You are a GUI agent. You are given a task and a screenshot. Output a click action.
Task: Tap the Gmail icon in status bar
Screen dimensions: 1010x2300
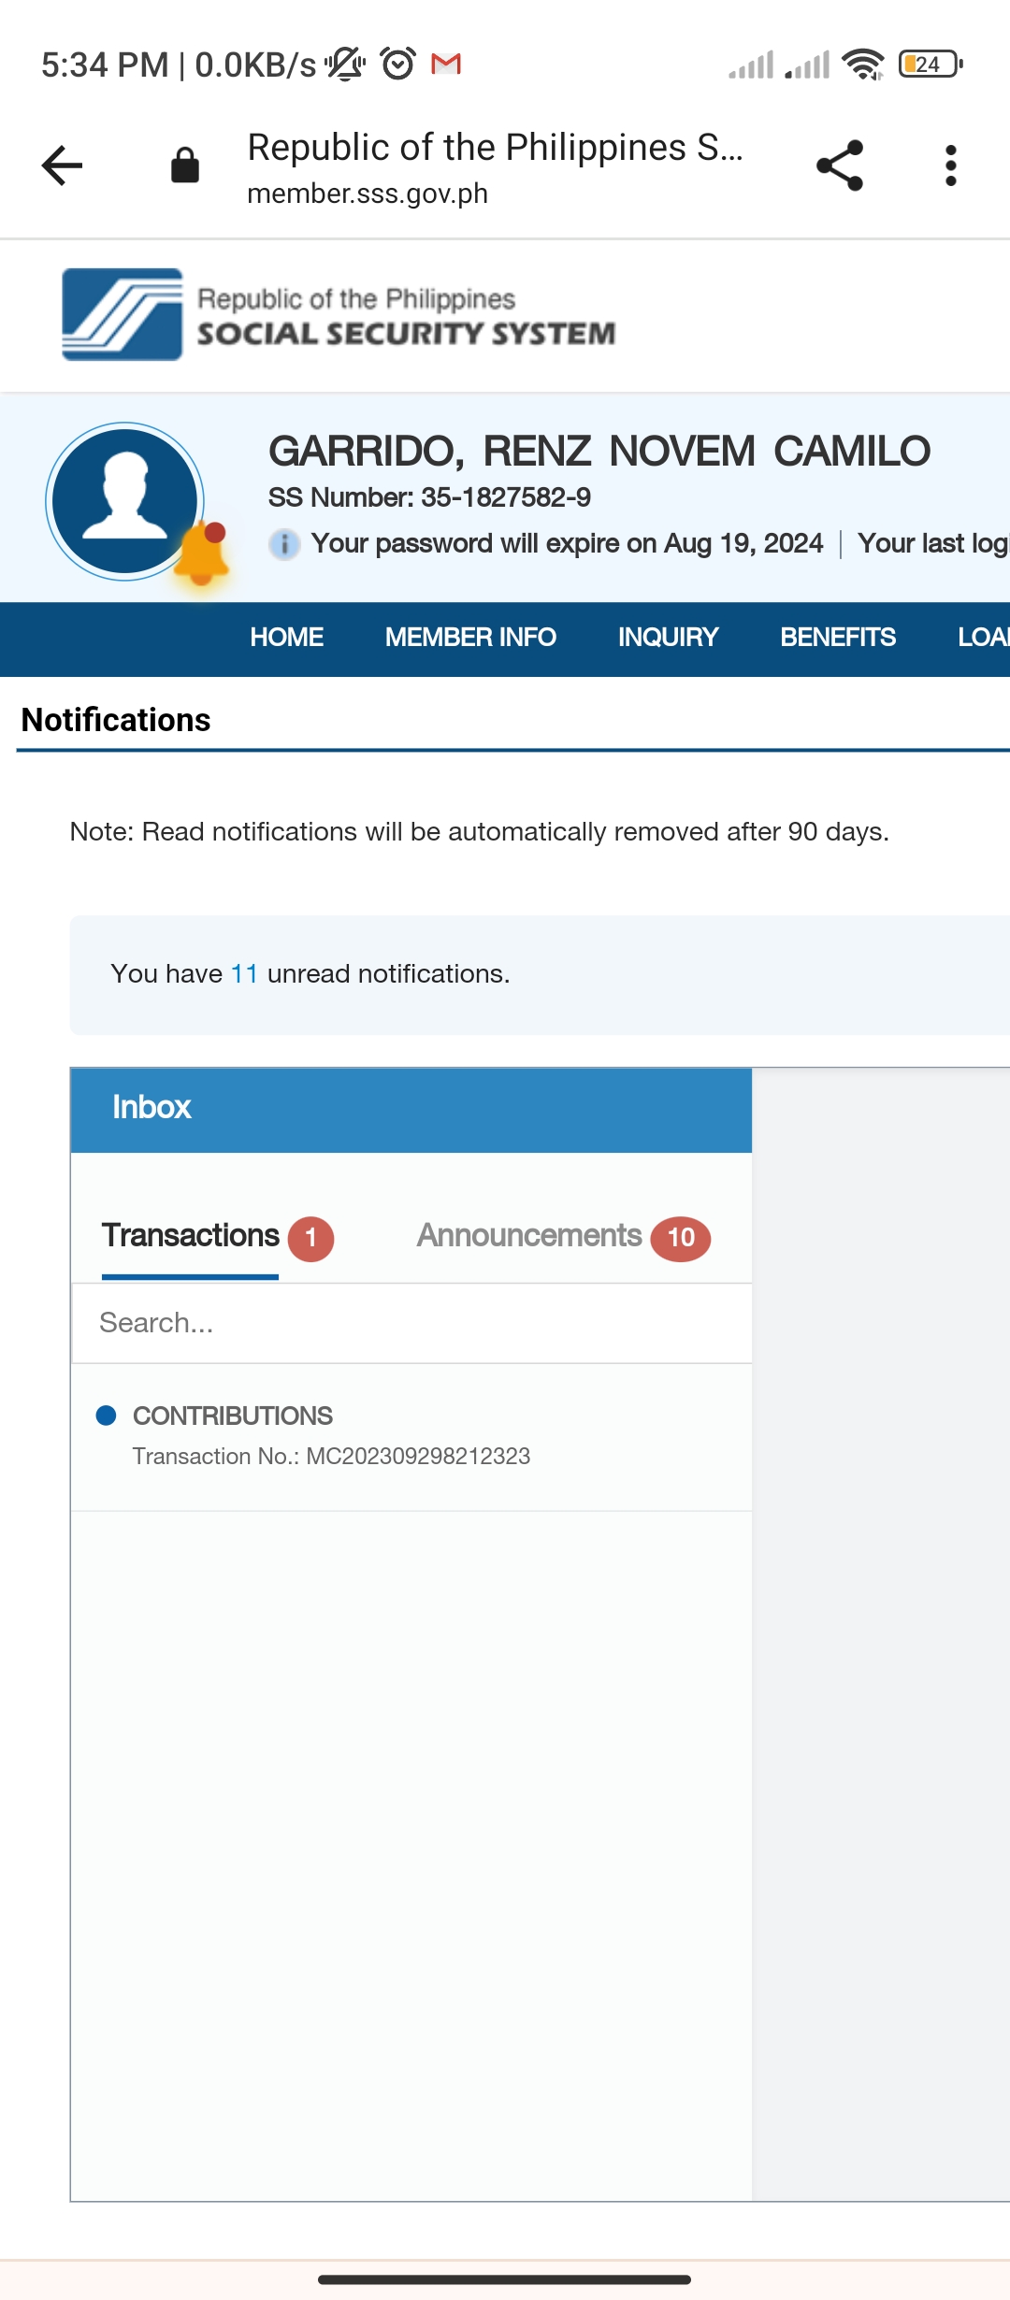point(446,65)
